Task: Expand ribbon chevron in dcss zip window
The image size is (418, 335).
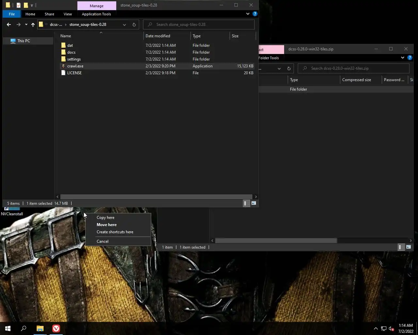Action: (402, 58)
